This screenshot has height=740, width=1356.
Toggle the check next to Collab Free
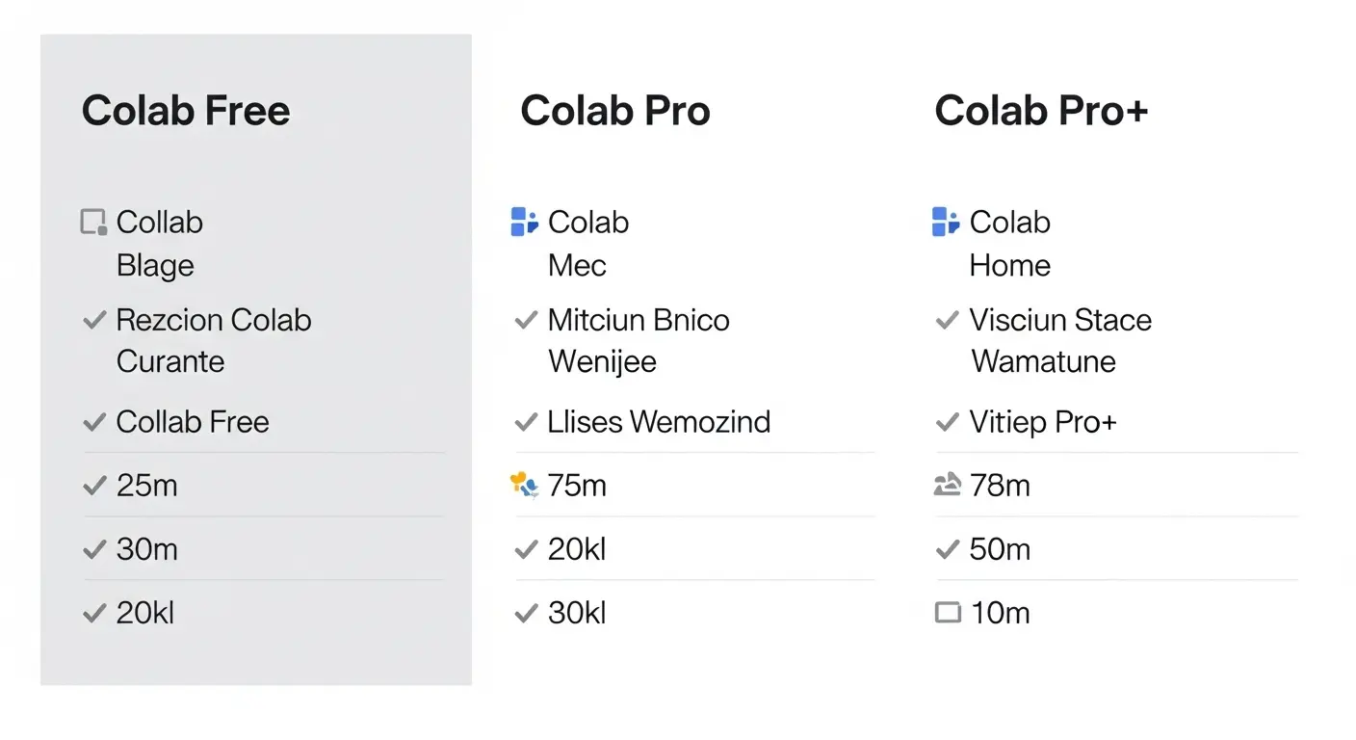pos(94,422)
